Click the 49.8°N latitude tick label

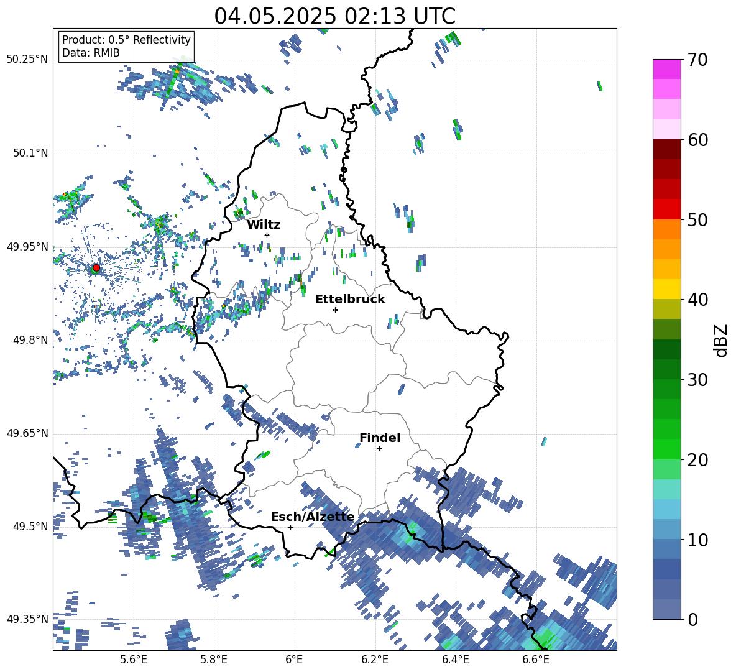click(30, 340)
